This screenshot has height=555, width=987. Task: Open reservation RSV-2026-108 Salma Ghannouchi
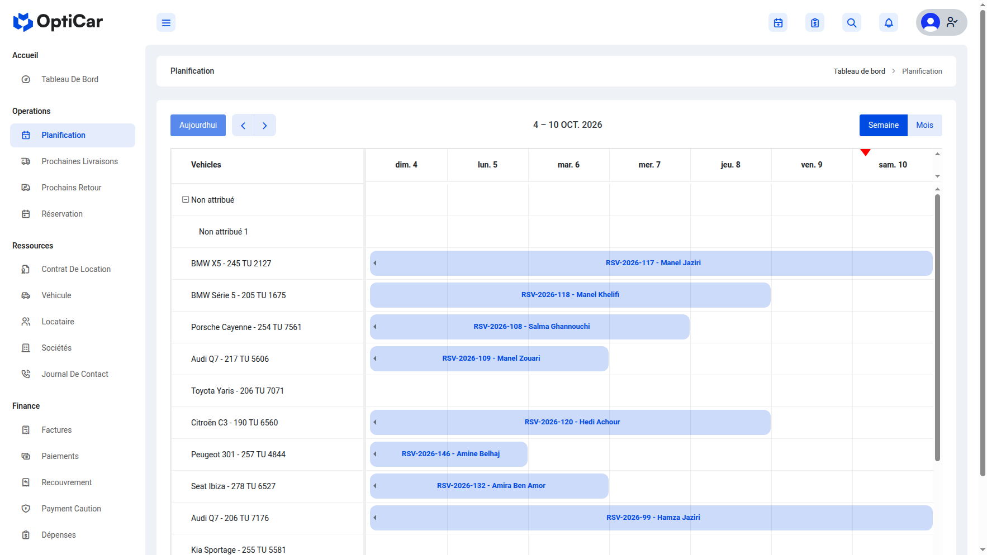pos(530,327)
